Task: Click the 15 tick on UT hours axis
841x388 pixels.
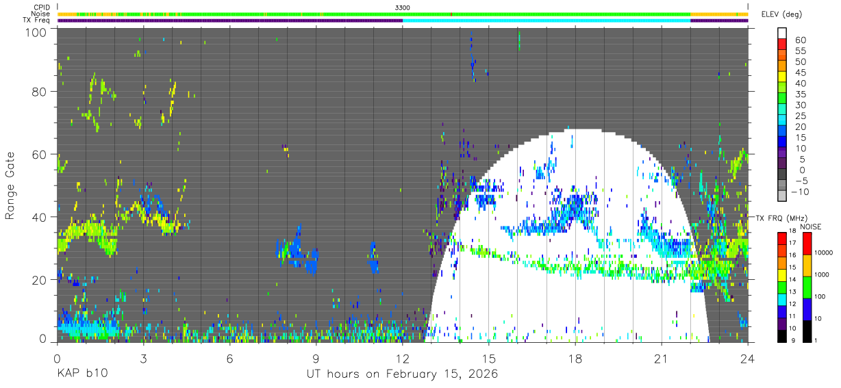Action: pyautogui.click(x=488, y=359)
